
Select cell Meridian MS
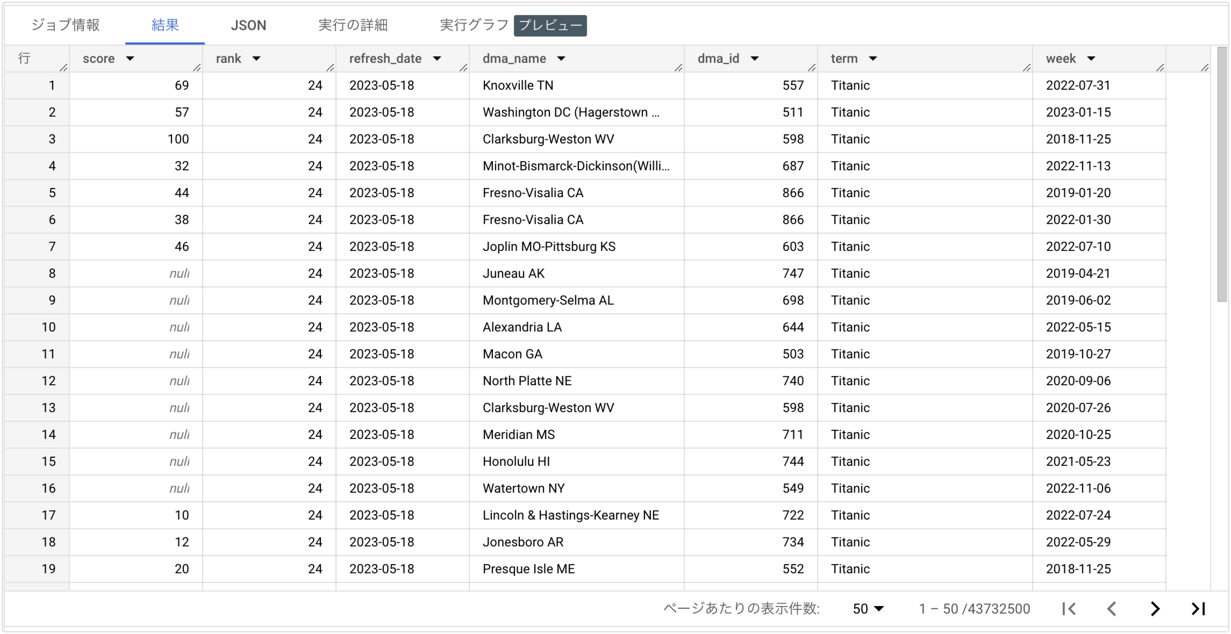pos(576,435)
